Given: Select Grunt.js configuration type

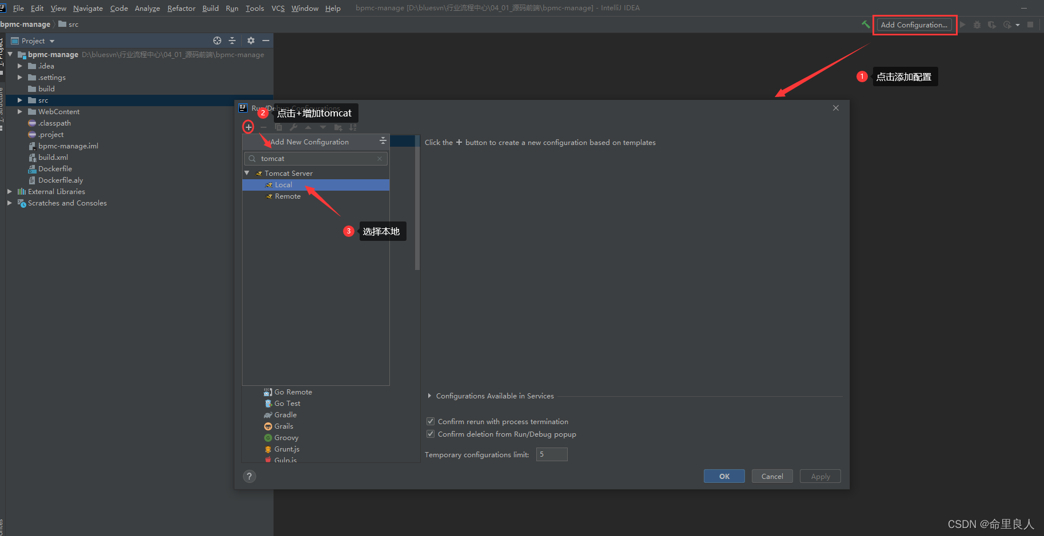Looking at the screenshot, I should click(x=282, y=449).
